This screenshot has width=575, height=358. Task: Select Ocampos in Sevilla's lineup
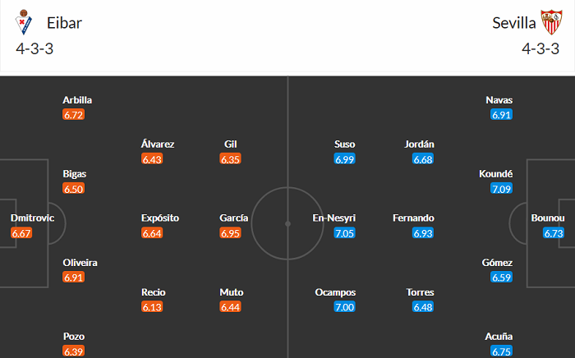pos(344,292)
